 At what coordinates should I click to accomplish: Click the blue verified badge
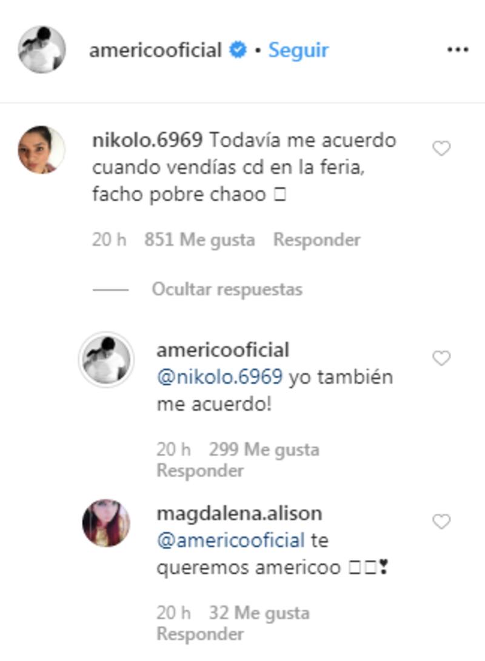click(x=238, y=50)
